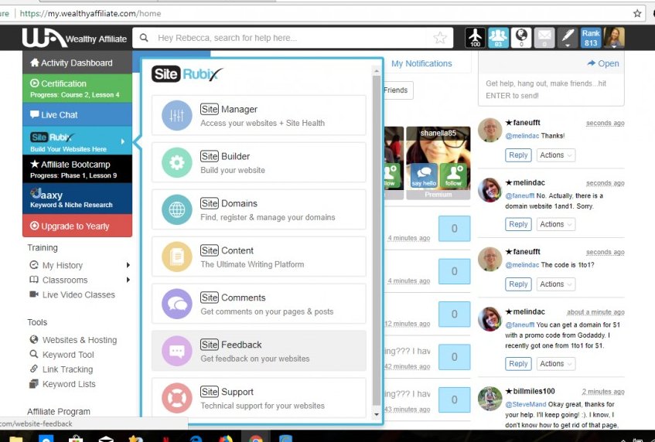
Task: Click faneufft's avatar on the Thanks message
Action: pos(490,130)
